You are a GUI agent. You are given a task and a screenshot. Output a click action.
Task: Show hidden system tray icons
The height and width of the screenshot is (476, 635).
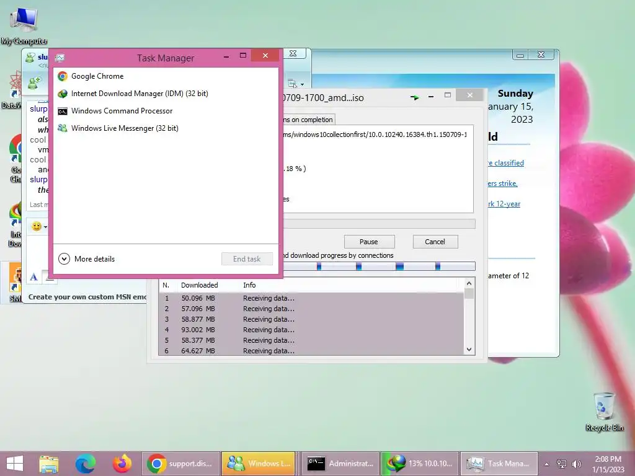(547, 464)
